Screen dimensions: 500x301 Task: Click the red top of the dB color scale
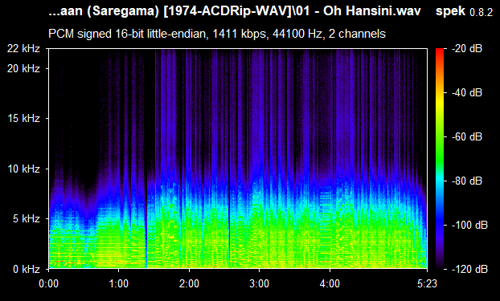440,51
